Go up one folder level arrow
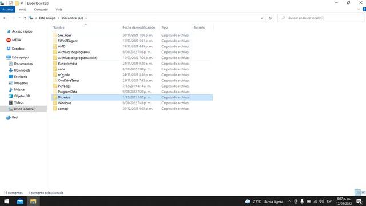 pyautogui.click(x=25, y=18)
